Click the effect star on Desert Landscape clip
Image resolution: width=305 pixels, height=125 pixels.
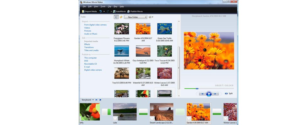152,118
